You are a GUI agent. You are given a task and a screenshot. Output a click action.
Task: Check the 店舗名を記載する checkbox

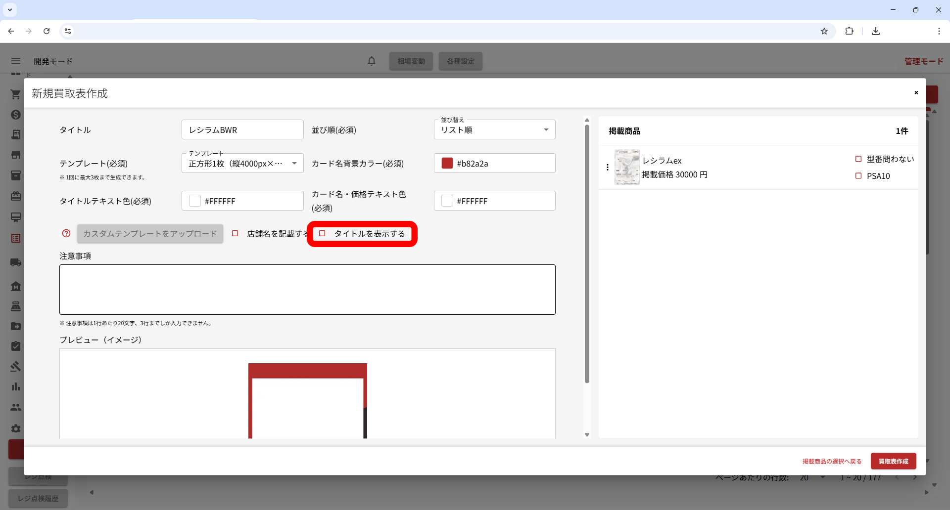236,234
